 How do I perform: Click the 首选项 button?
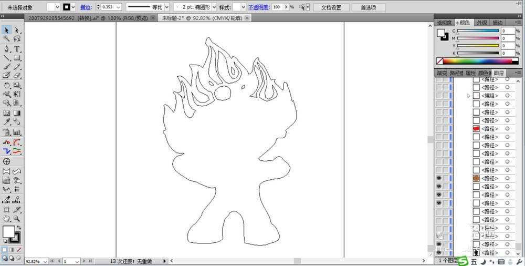pos(369,7)
